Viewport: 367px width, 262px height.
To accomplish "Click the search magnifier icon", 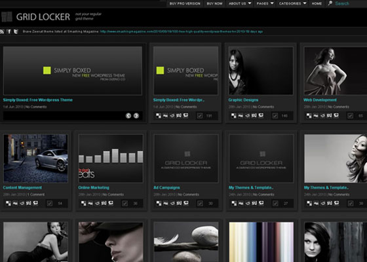I will (x=330, y=3).
